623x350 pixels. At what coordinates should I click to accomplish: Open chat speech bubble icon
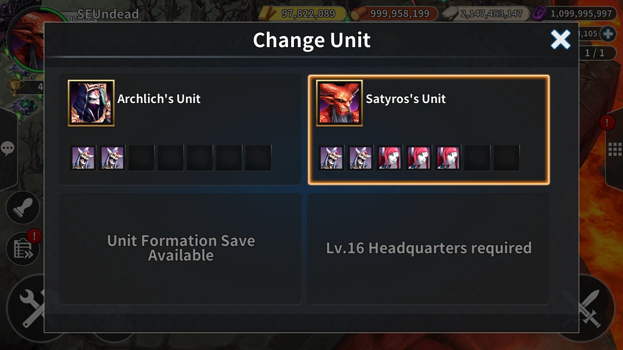click(7, 148)
